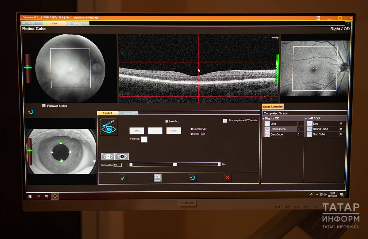This screenshot has height=239, width=368.
Task: Collapse the Right / OD scan list
Action: coord(263,119)
